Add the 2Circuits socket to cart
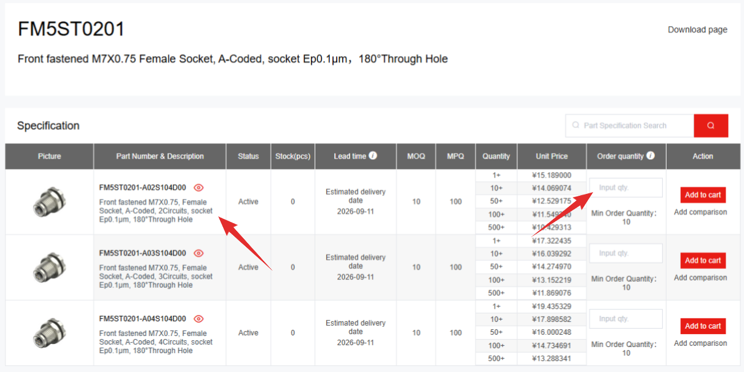 pyautogui.click(x=703, y=195)
